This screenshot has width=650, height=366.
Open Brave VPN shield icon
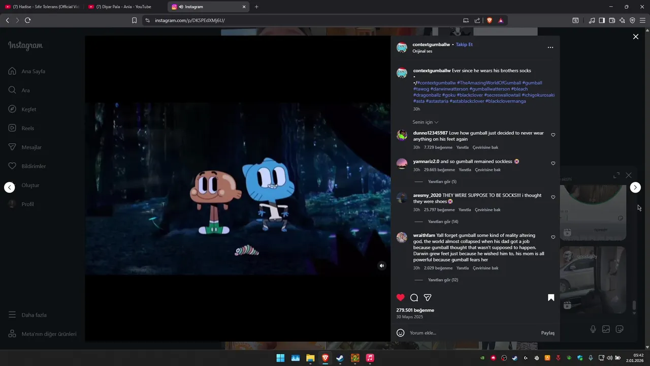click(632, 20)
